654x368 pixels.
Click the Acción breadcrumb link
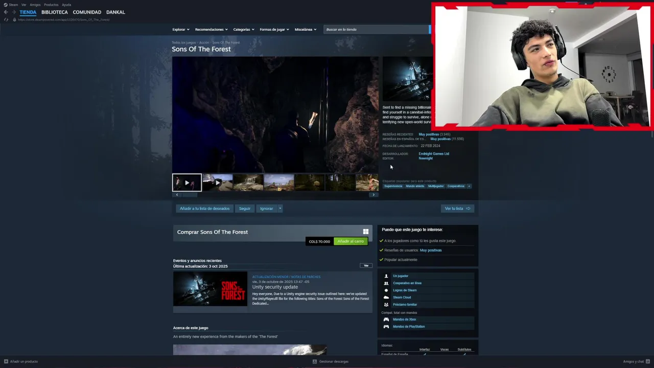coord(204,42)
